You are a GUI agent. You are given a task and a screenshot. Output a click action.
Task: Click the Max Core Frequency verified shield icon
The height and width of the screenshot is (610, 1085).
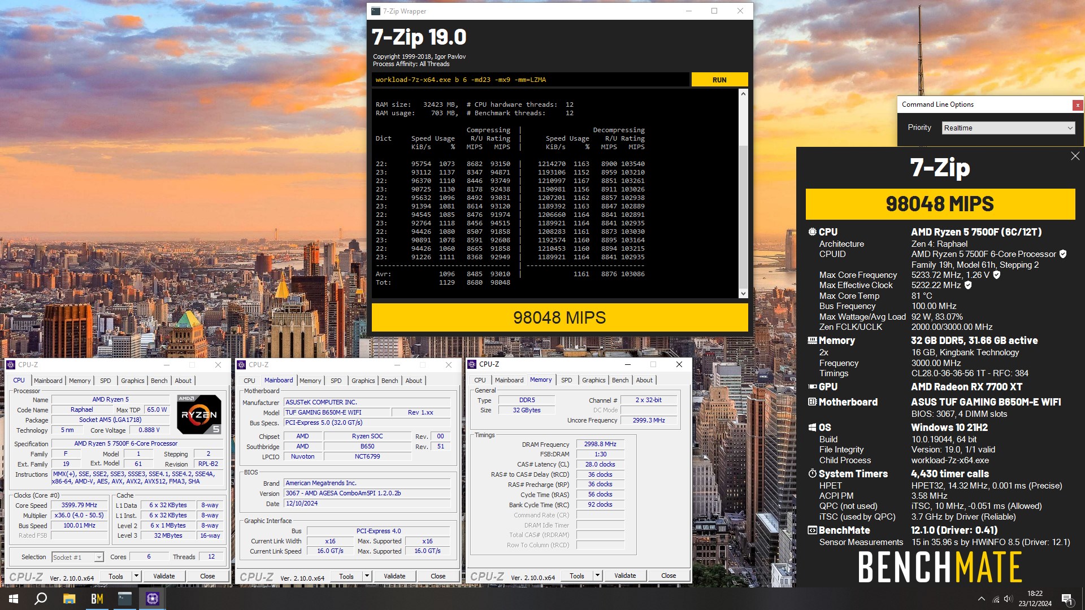pos(996,275)
